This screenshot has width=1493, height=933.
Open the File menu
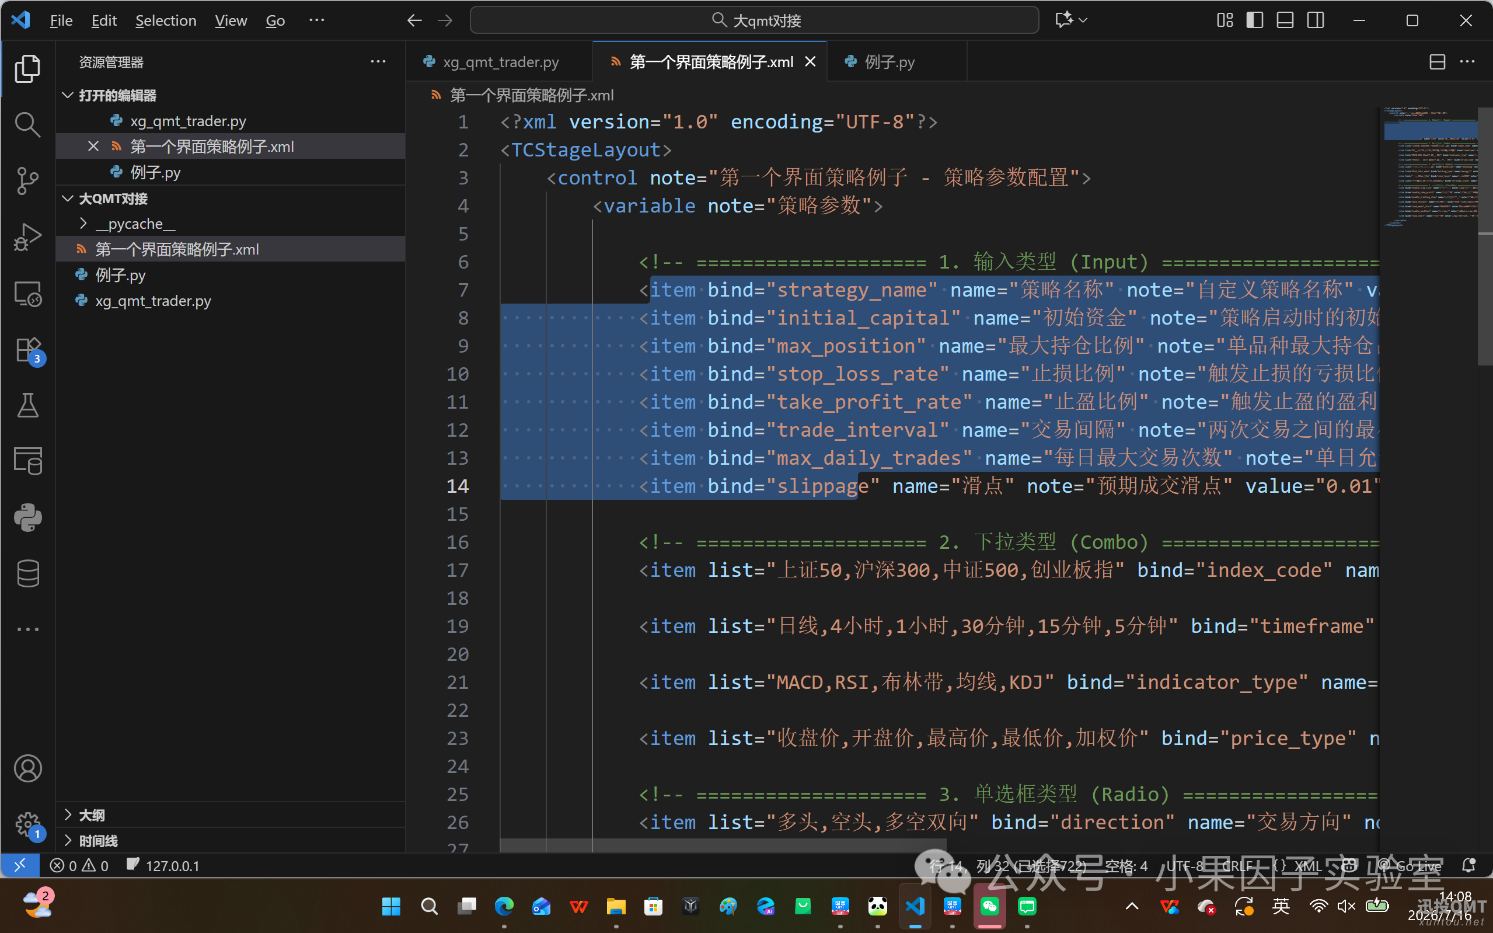point(61,20)
